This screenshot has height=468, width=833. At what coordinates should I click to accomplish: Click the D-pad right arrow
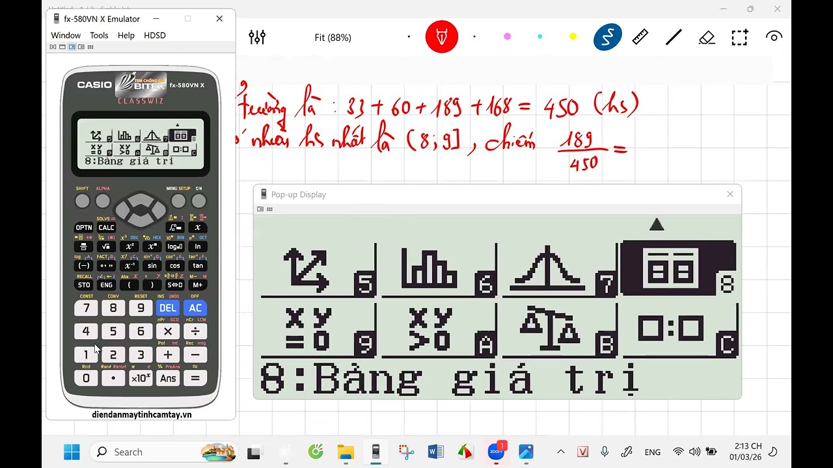point(158,209)
